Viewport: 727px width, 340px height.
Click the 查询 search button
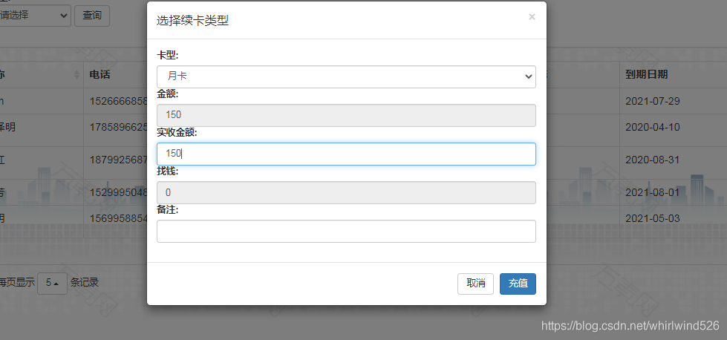coord(92,15)
